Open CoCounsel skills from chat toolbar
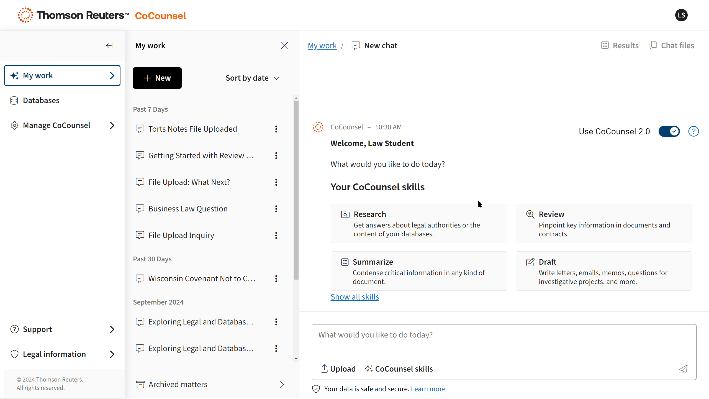This screenshot has height=399, width=709. coord(399,369)
